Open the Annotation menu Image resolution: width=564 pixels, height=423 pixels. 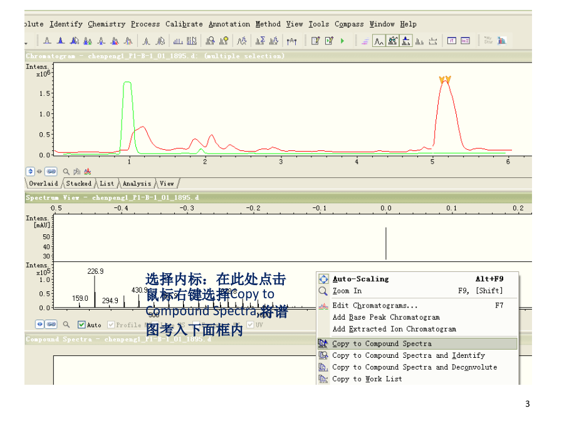(x=229, y=24)
